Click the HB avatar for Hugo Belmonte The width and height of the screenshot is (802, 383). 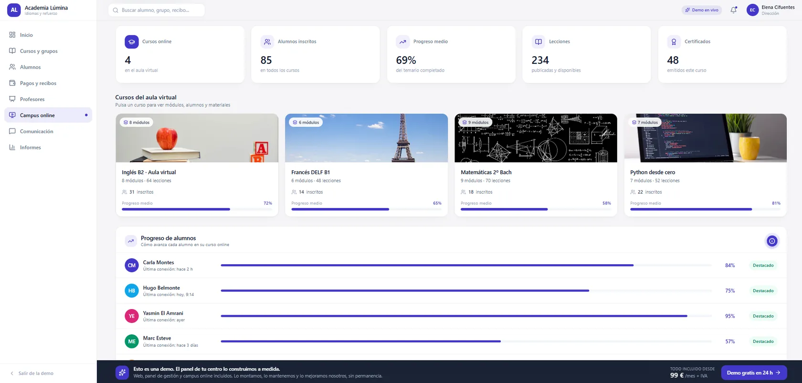(132, 290)
